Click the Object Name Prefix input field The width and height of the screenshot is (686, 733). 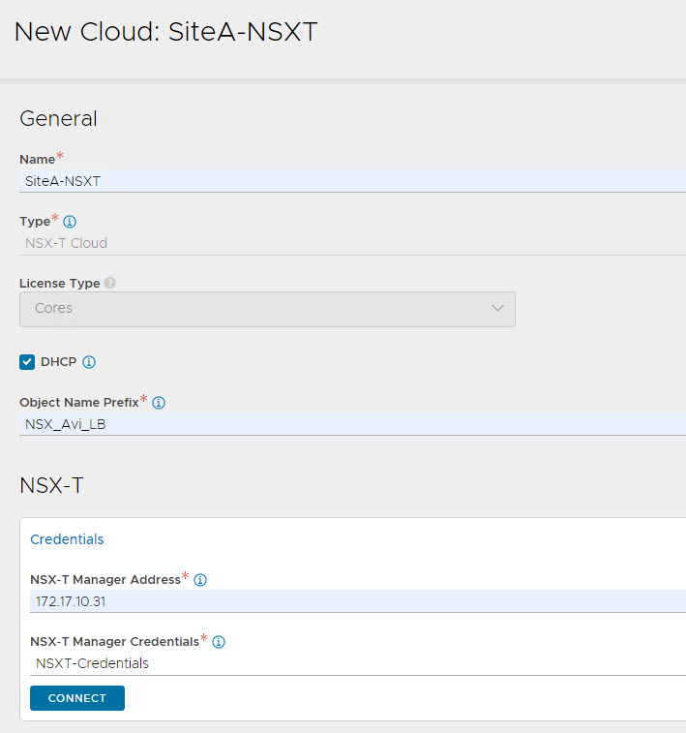pyautogui.click(x=348, y=424)
